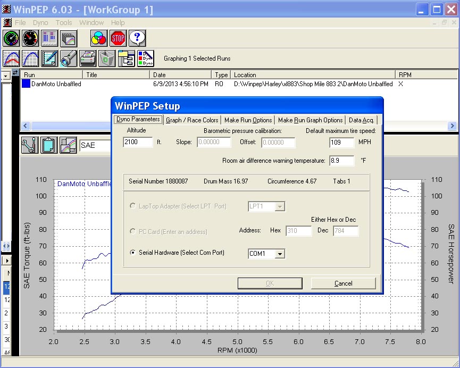Expand the COM1 port dropdown
The height and width of the screenshot is (368, 460).
pos(280,254)
